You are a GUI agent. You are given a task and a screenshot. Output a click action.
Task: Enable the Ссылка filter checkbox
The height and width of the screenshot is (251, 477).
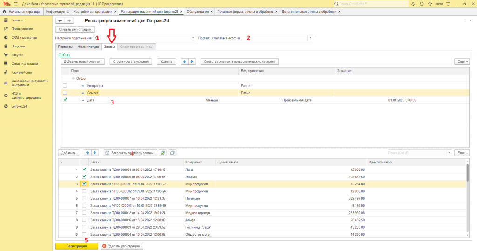click(x=65, y=93)
